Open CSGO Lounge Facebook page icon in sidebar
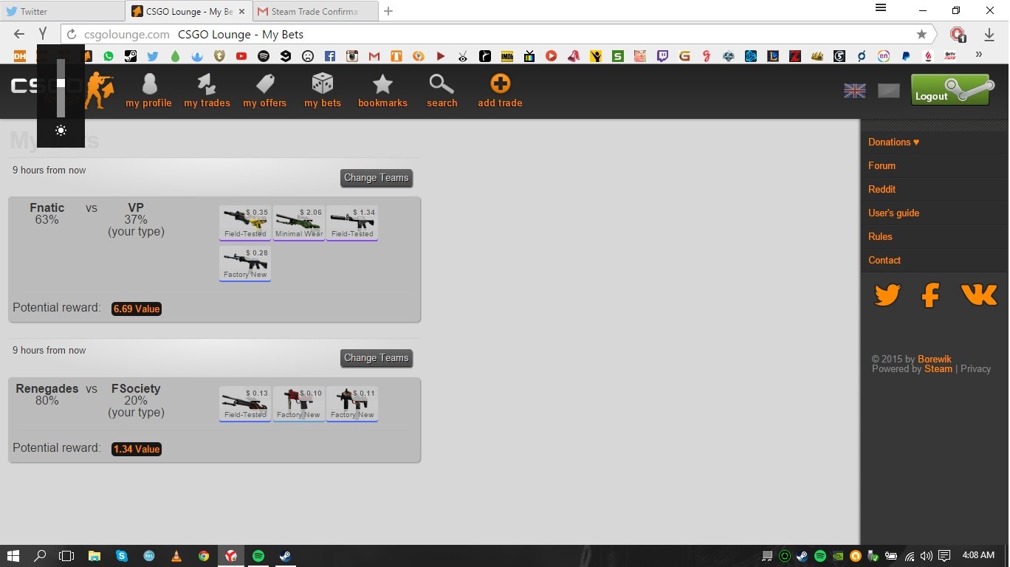Screen dimensions: 1010x567 point(930,295)
